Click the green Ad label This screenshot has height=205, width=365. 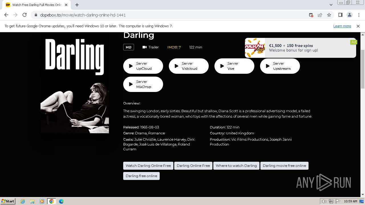pos(354,42)
